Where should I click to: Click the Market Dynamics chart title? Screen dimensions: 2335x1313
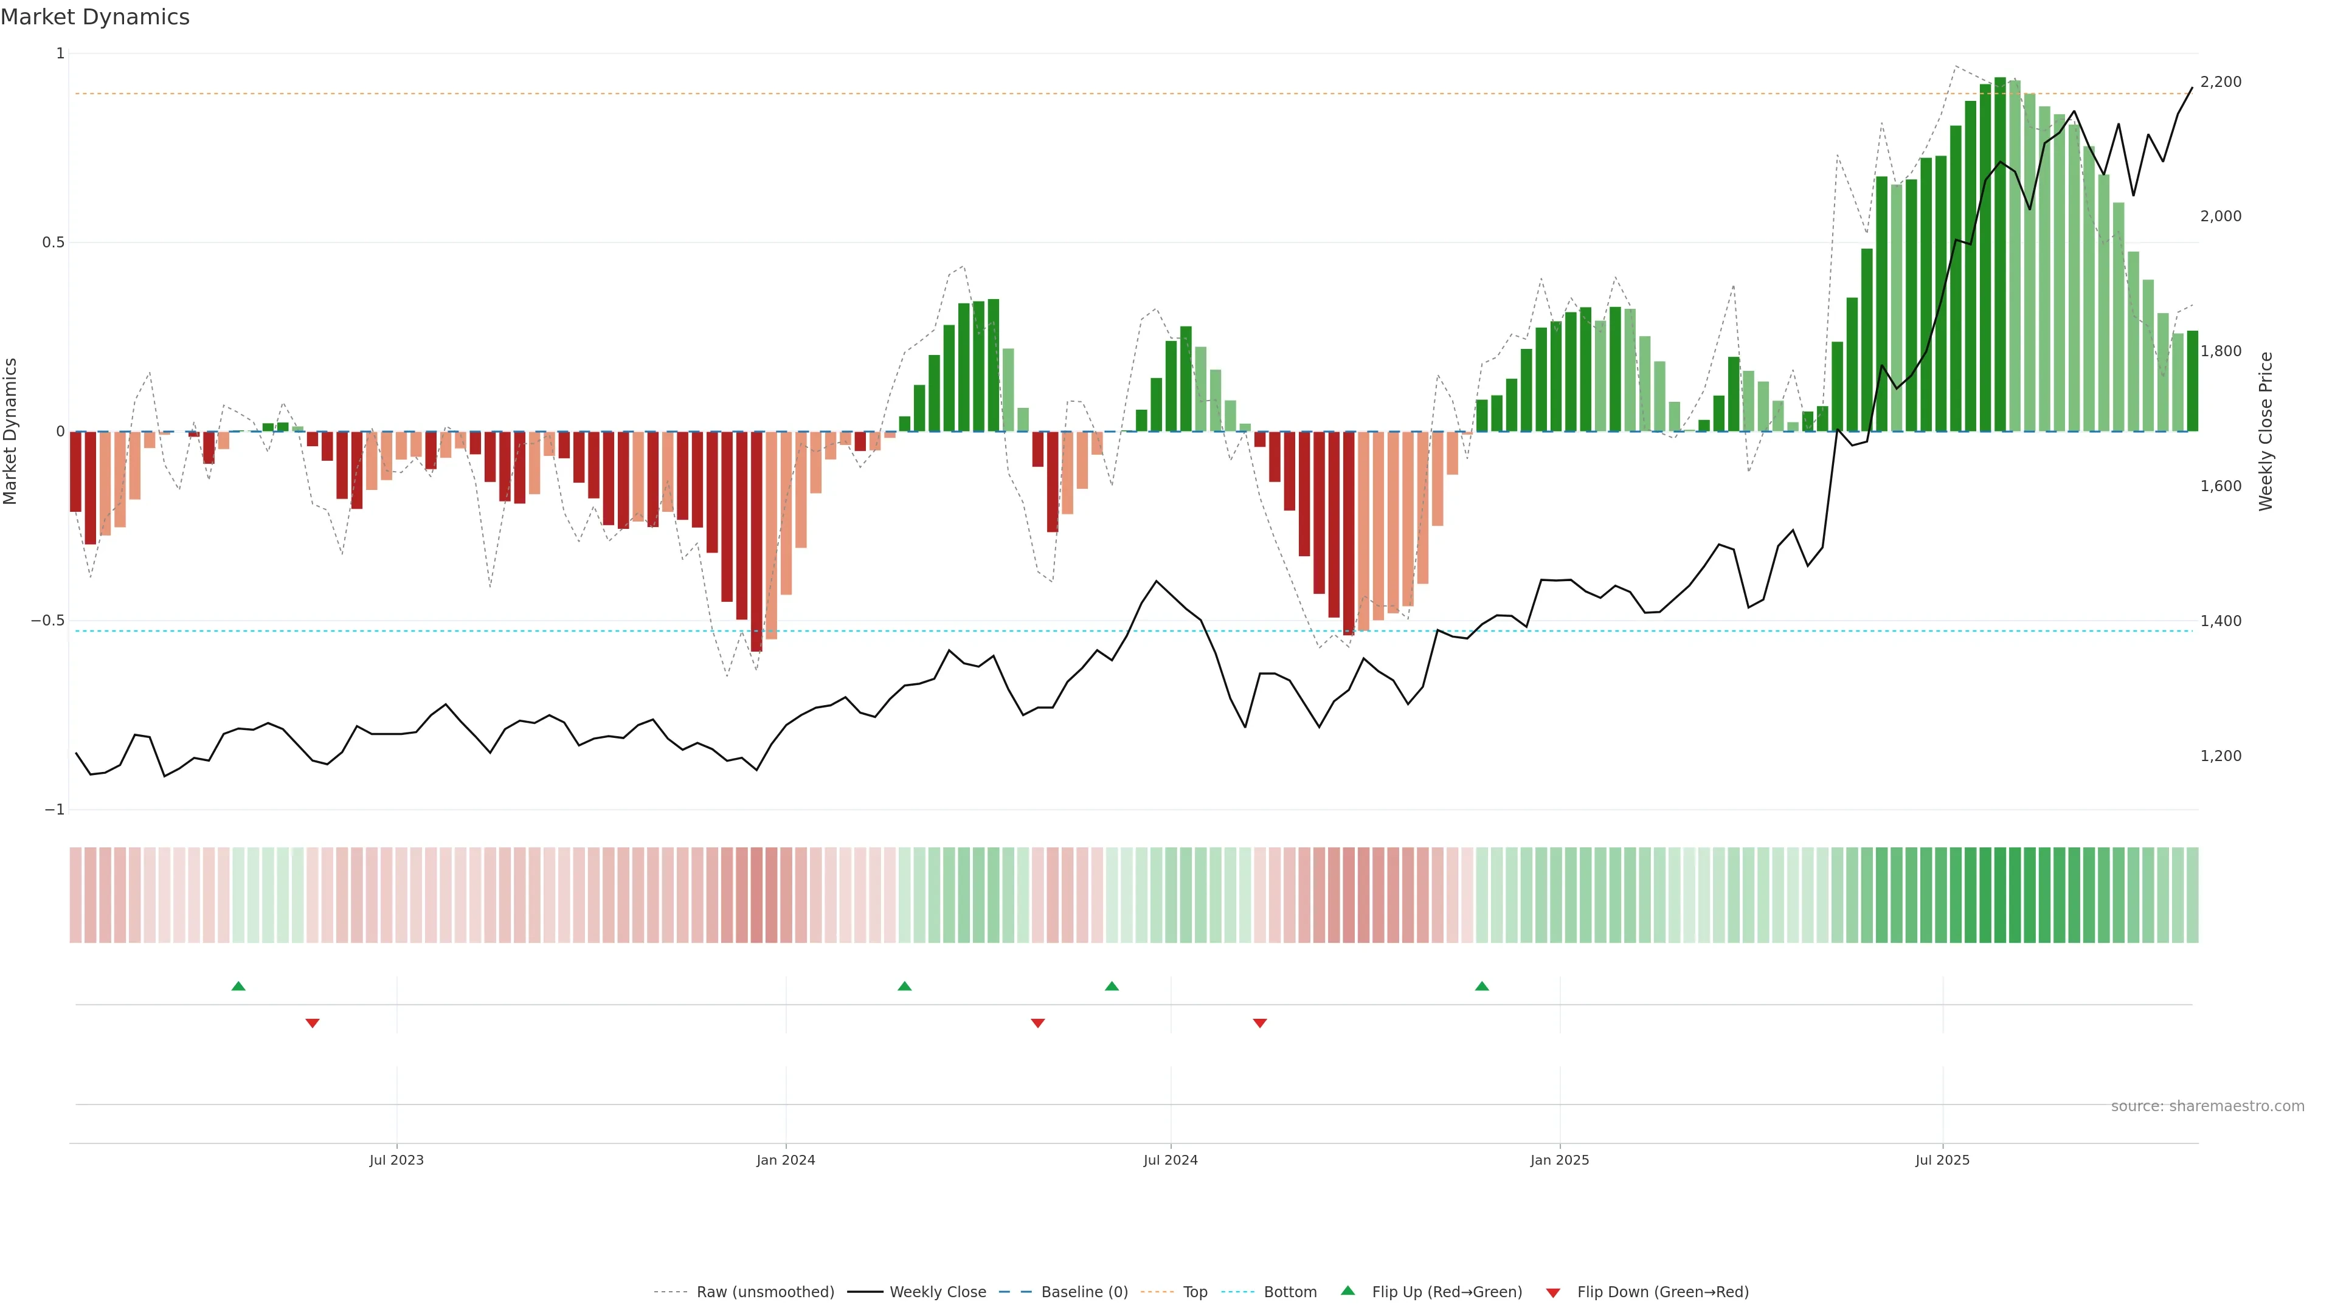[95, 17]
